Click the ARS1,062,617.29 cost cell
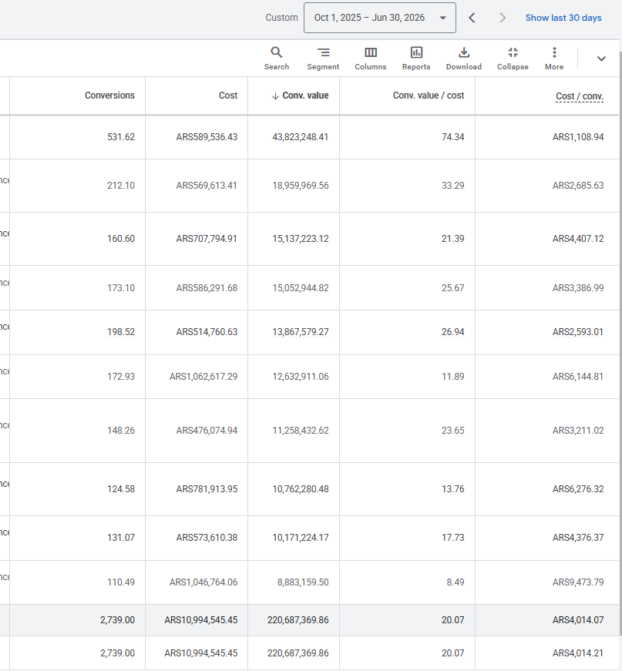The height and width of the screenshot is (671, 622). point(203,377)
